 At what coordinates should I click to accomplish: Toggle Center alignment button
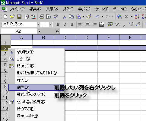click(x=87, y=25)
